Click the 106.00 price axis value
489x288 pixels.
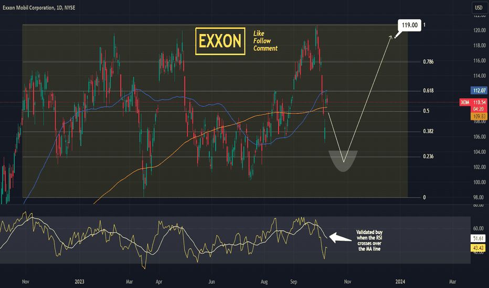coord(480,137)
